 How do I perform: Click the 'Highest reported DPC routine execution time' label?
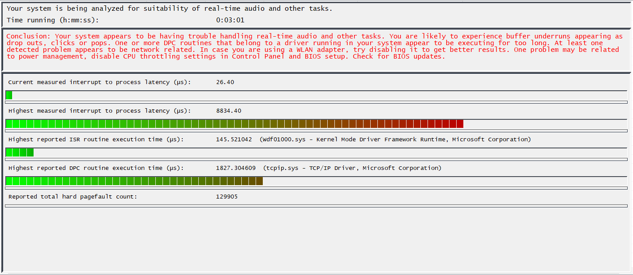click(x=96, y=168)
